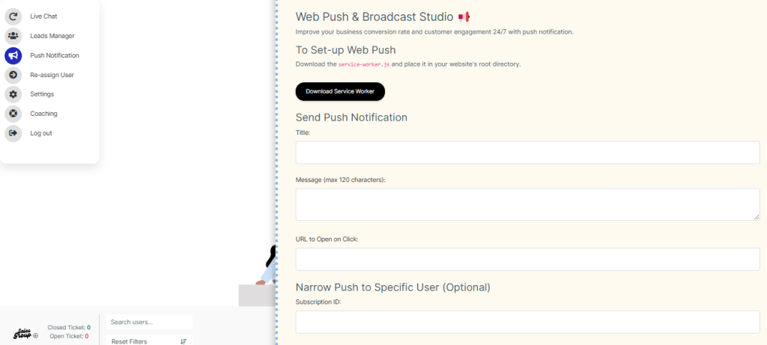Click the Send Push Notification heading
This screenshot has width=767, height=345.
tap(351, 117)
